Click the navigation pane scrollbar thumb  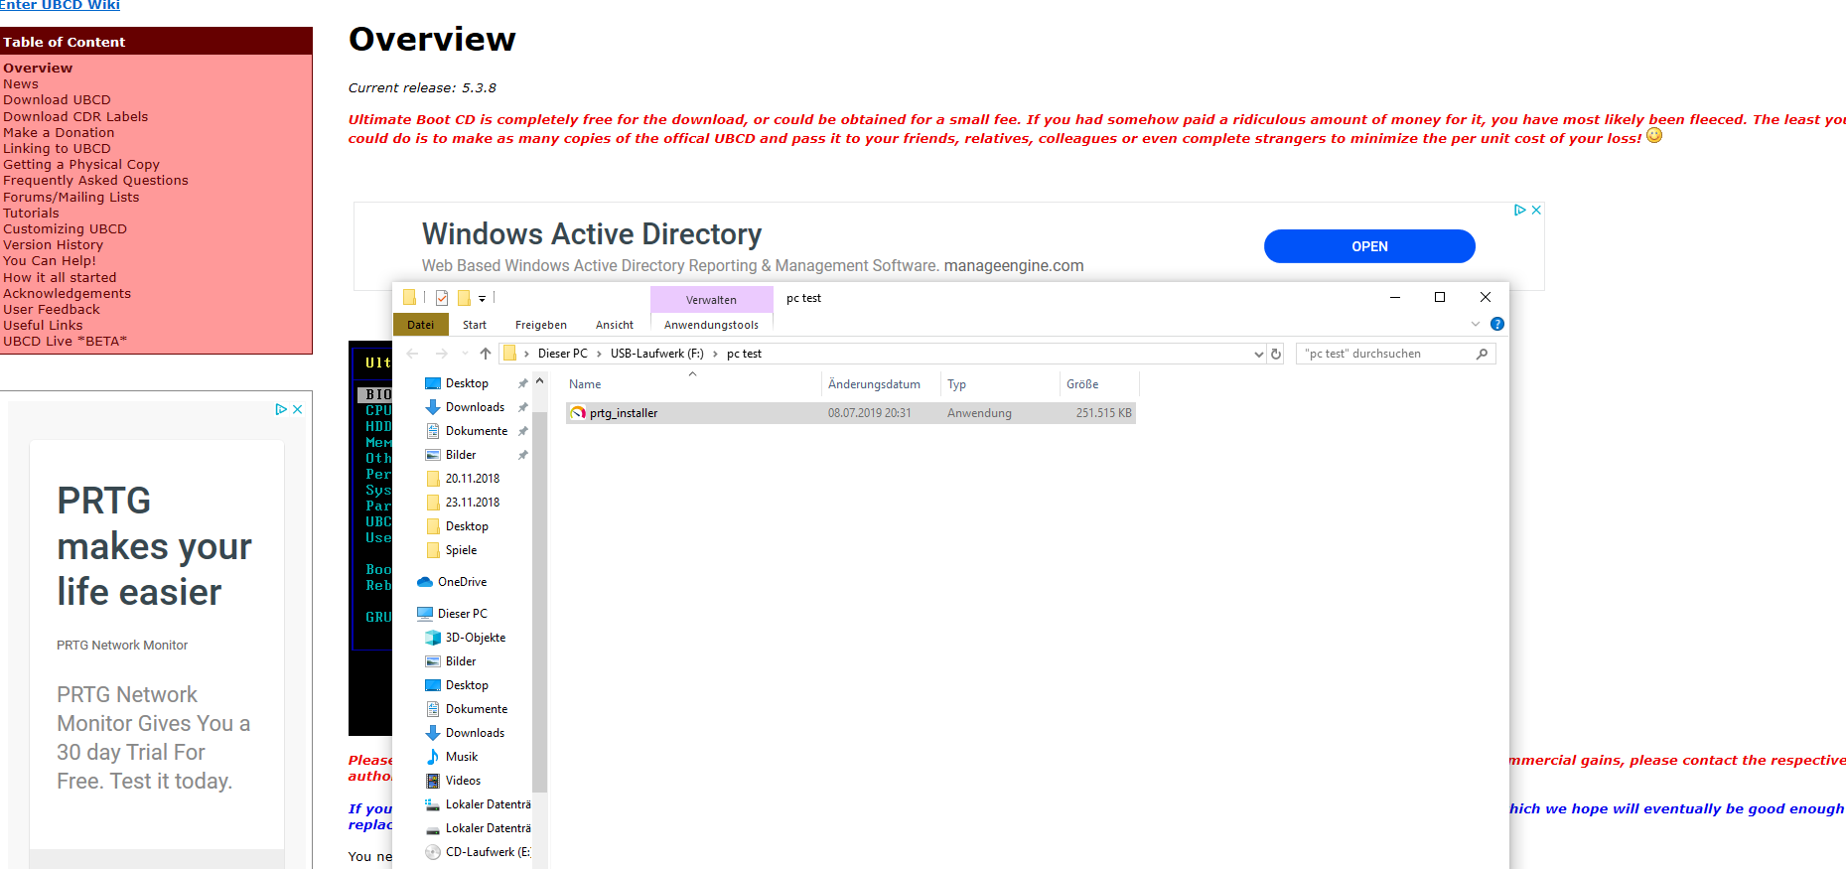(539, 601)
